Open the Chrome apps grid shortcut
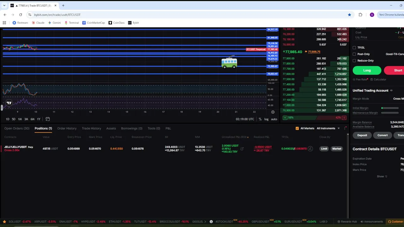Image resolution: width=404 pixels, height=227 pixels. 4,23
